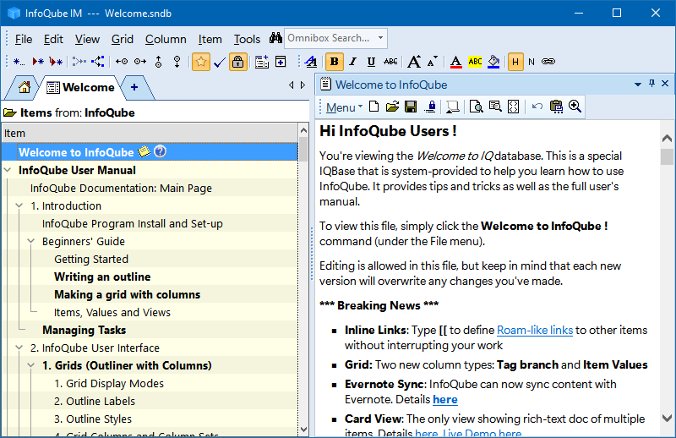The width and height of the screenshot is (676, 438).
Task: Decrease font size with small A icon
Action: coord(433,61)
